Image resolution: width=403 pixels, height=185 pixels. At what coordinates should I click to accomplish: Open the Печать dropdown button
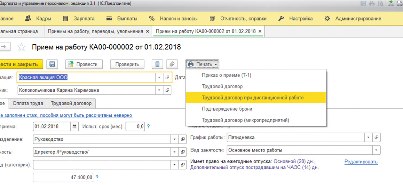pyautogui.click(x=203, y=64)
